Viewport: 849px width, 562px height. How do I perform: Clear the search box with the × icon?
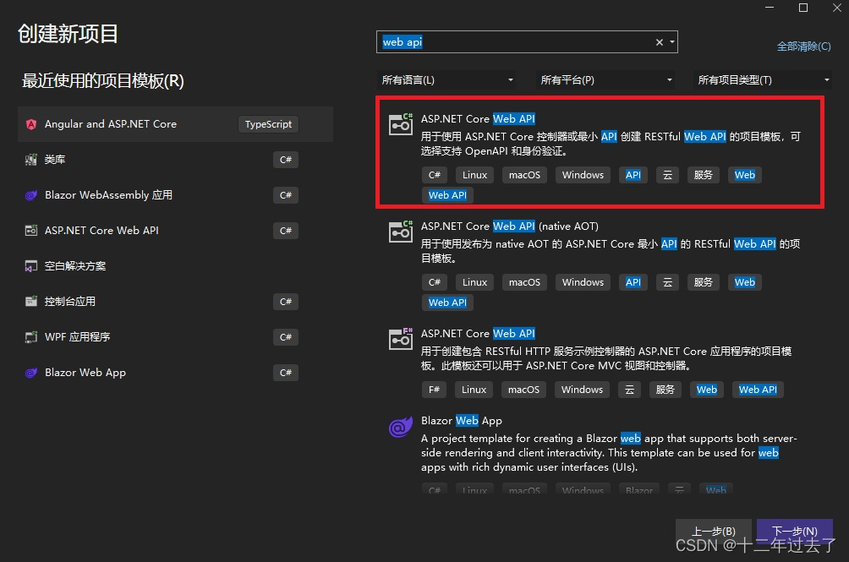tap(659, 41)
